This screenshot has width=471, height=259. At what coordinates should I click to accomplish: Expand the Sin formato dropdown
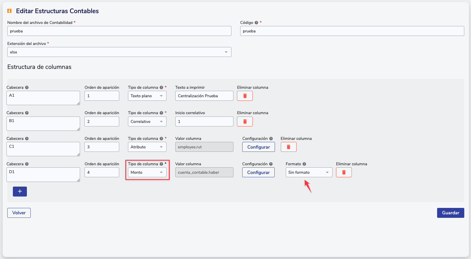309,172
